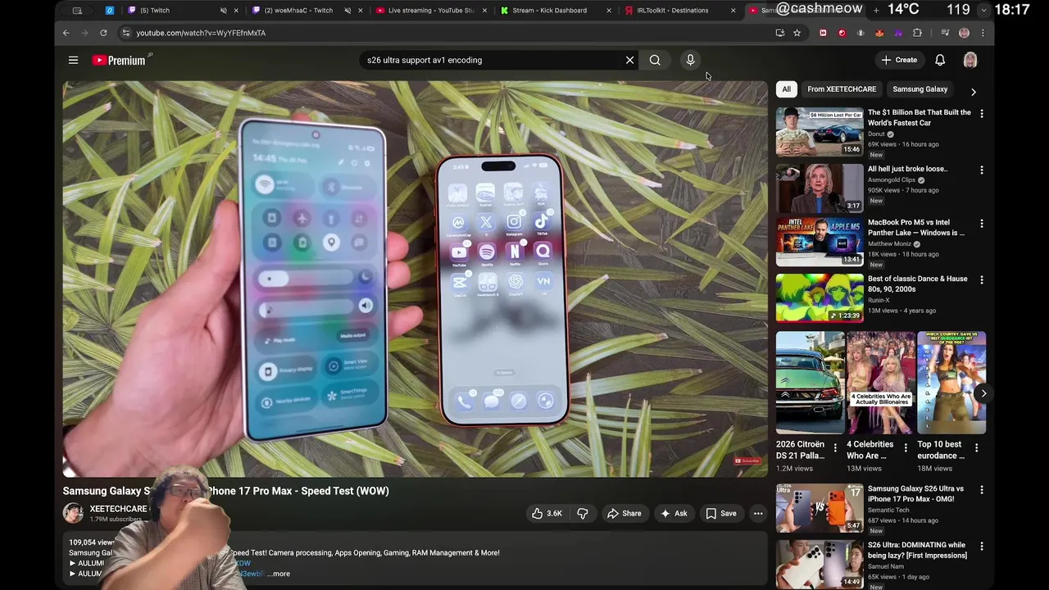Open the browser extensions puzzle icon
The image size is (1049, 590).
[917, 33]
